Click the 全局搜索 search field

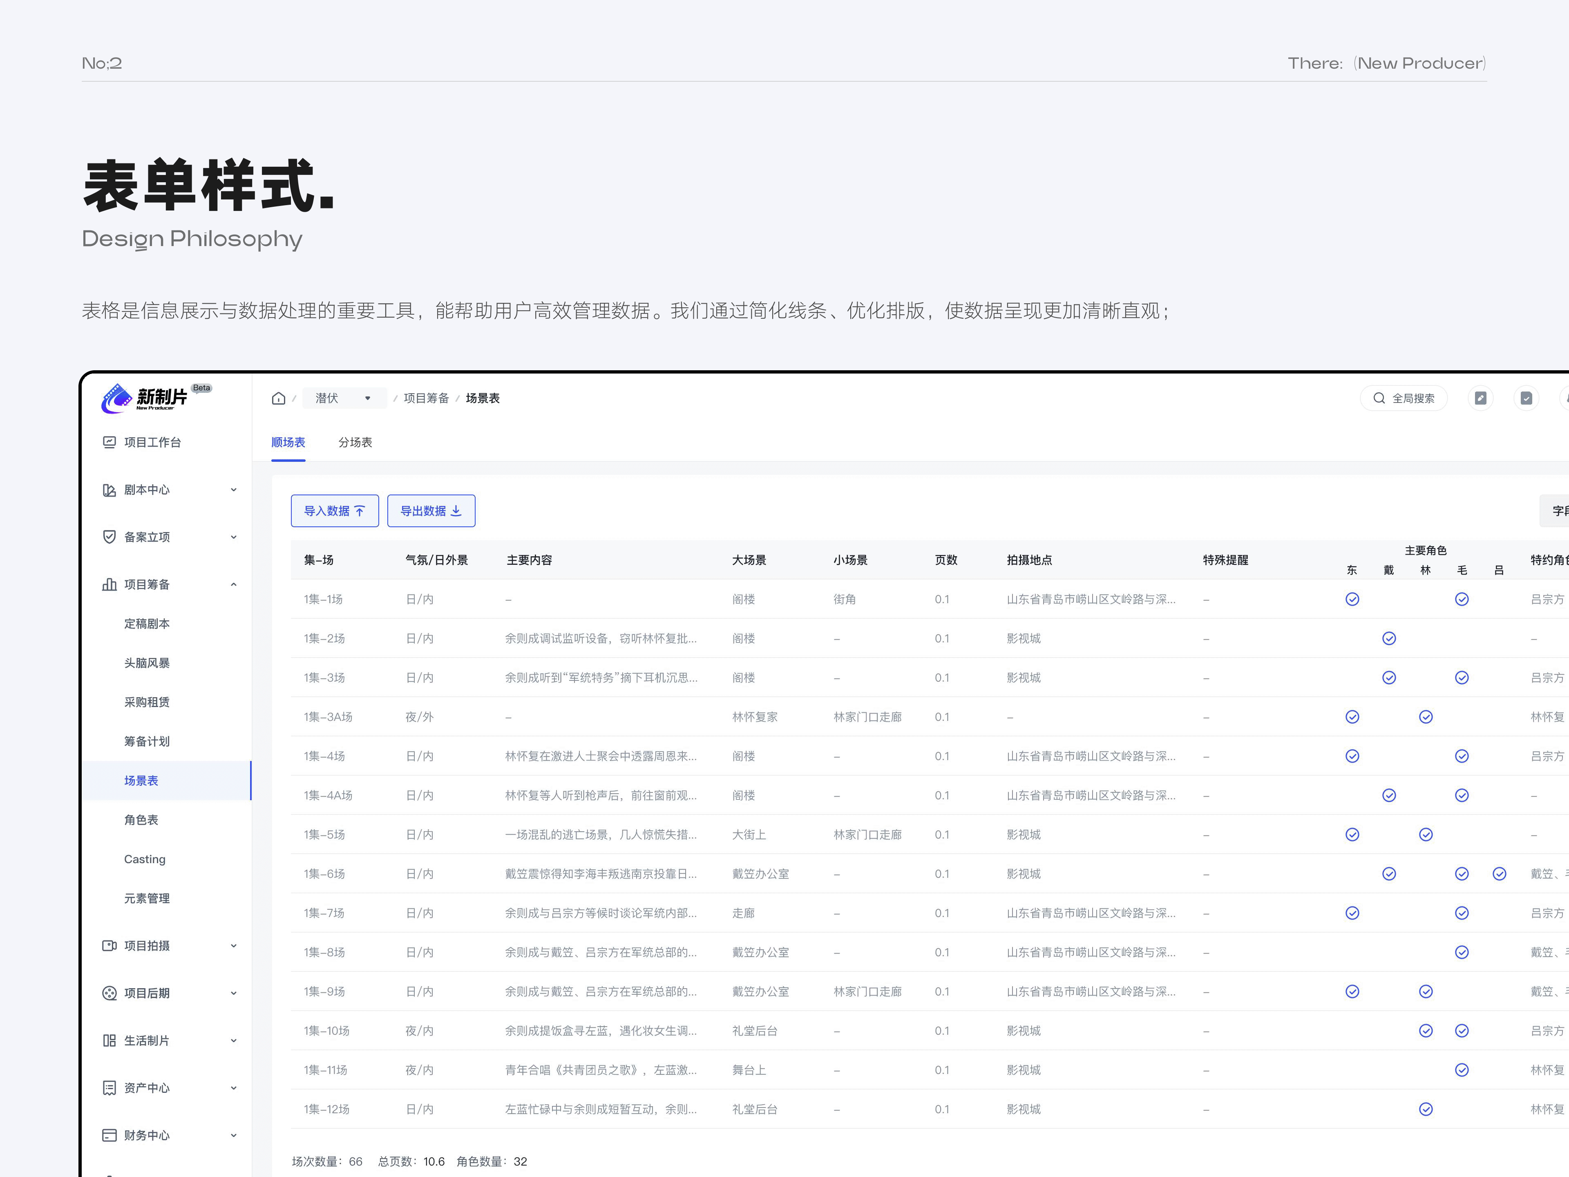click(1403, 398)
